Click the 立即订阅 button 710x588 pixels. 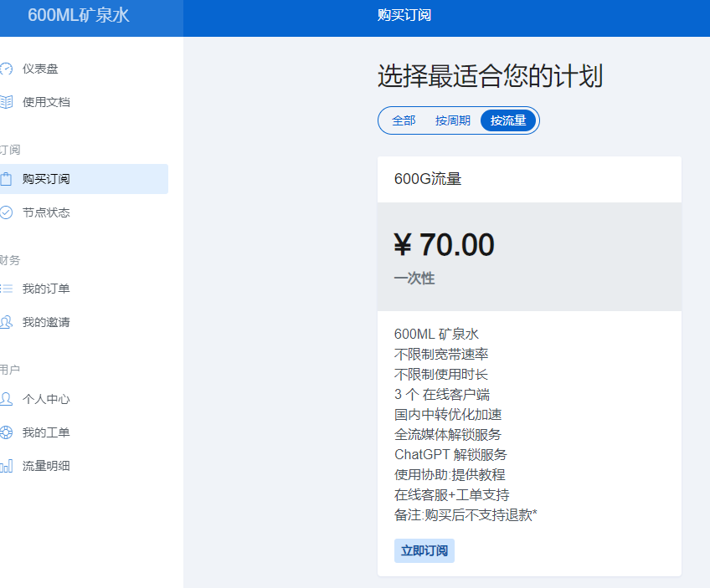coord(424,550)
